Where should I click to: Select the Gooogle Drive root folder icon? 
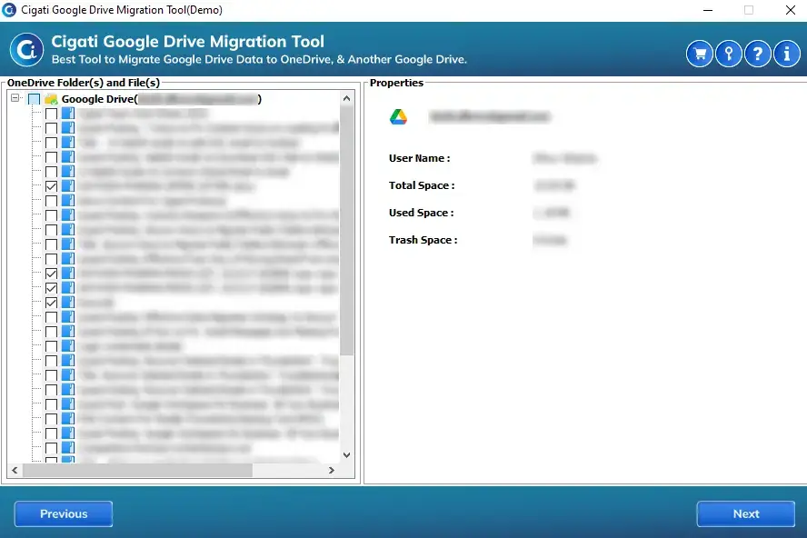pos(51,99)
